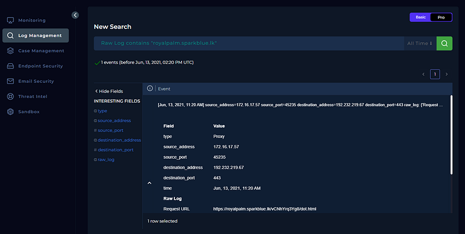Select the Log Management menu item
Image resolution: width=465 pixels, height=234 pixels.
tap(35, 35)
